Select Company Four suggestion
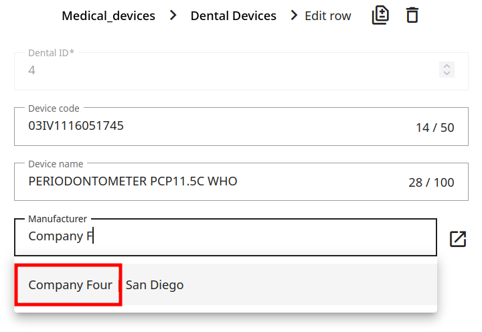 pos(70,285)
